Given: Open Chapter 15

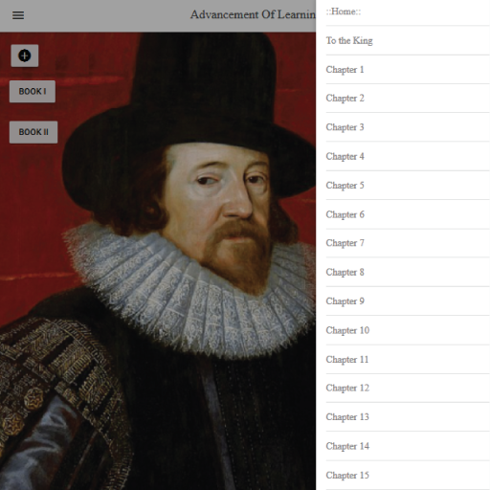Looking at the screenshot, I should pyautogui.click(x=408, y=476).
